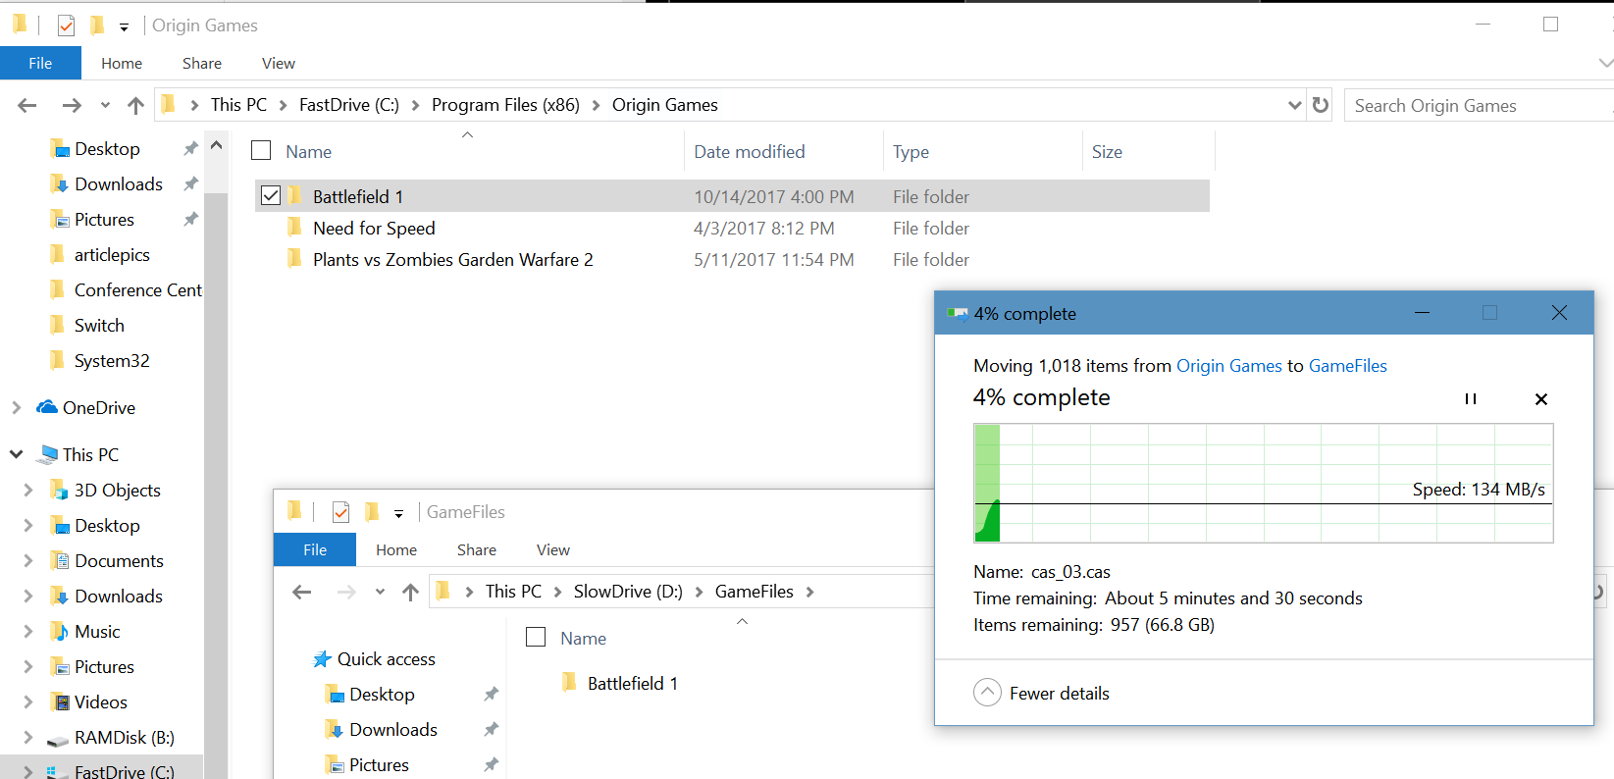The height and width of the screenshot is (779, 1614).
Task: Go up one level in GameFiles window
Action: tap(410, 592)
